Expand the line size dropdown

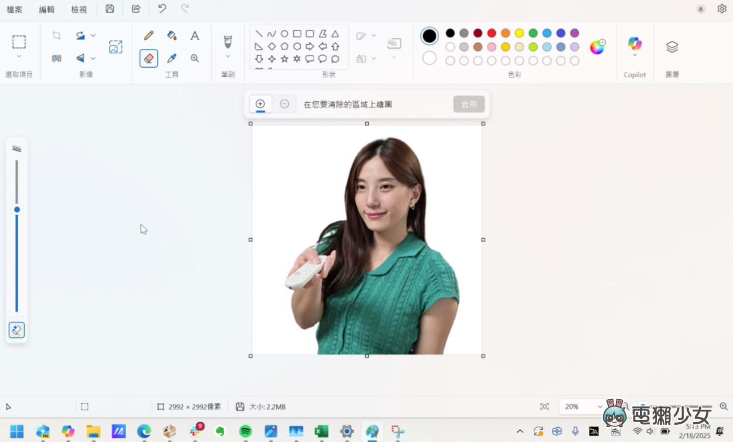[x=394, y=57]
